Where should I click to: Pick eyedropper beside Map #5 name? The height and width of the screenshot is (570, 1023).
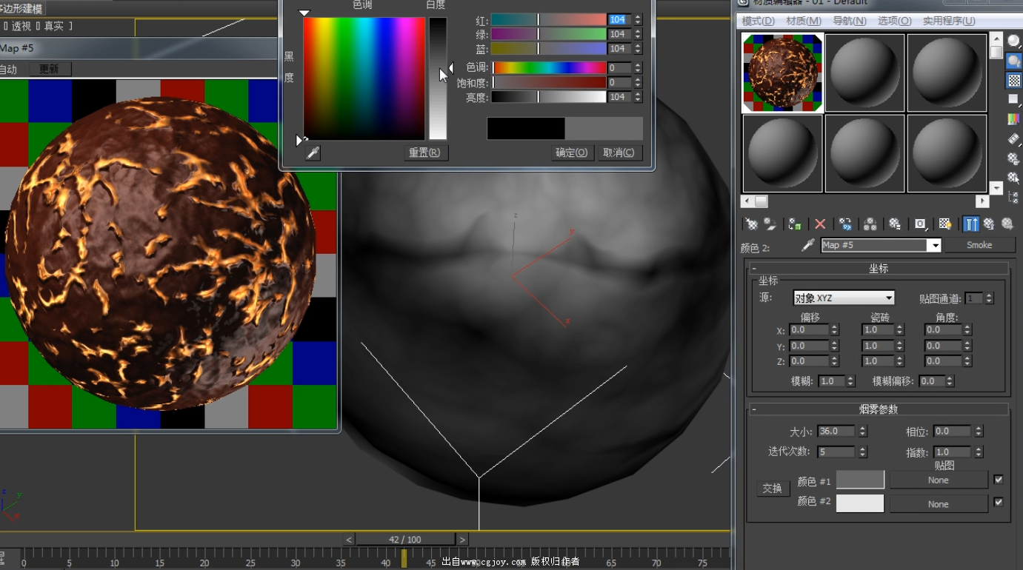pyautogui.click(x=808, y=245)
